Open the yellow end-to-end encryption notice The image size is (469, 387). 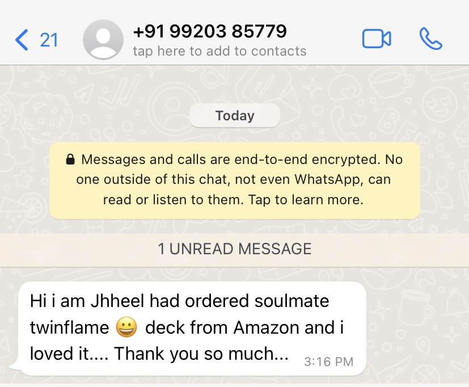pos(235,180)
